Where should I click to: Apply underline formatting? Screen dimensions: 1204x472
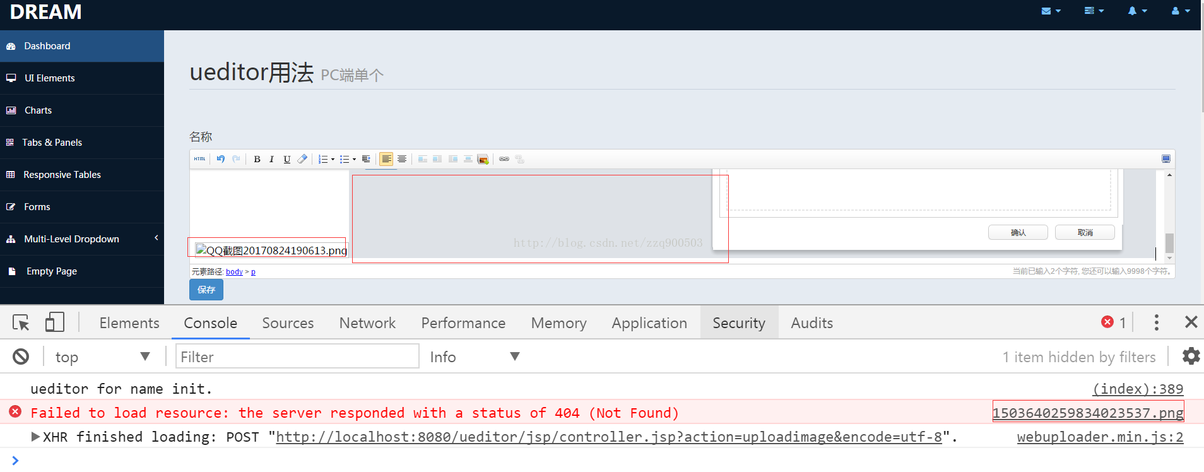[x=287, y=159]
